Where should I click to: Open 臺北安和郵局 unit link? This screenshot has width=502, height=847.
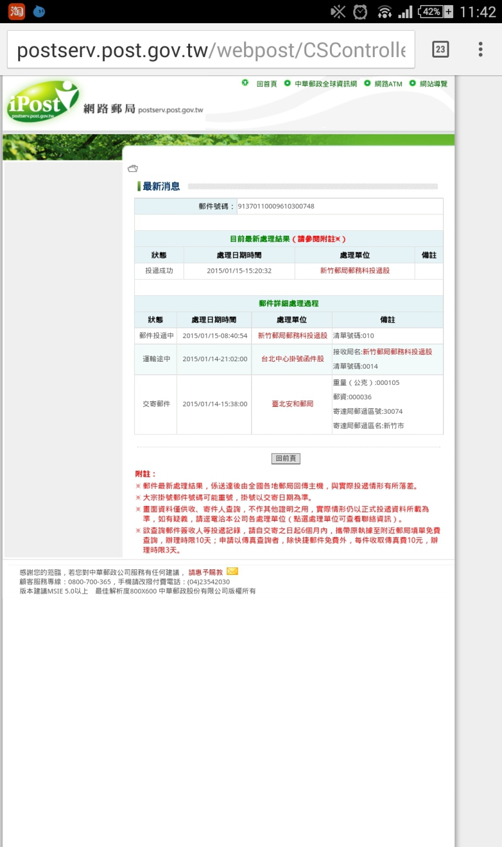(292, 404)
